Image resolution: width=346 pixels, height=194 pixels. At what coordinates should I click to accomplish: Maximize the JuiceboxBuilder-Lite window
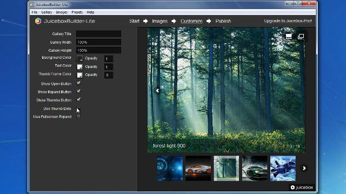pyautogui.click(x=298, y=4)
